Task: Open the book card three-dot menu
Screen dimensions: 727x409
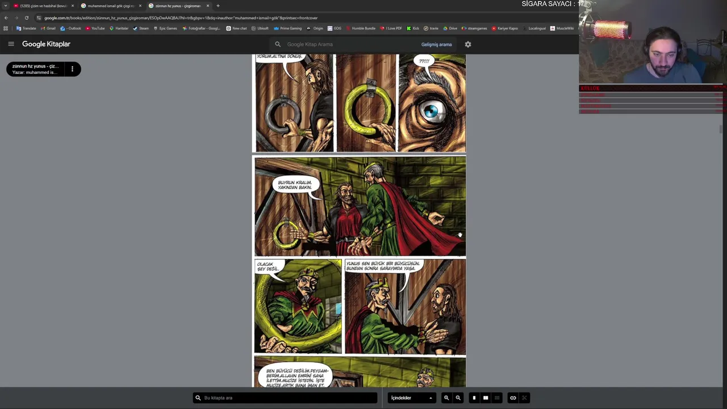Action: [72, 69]
